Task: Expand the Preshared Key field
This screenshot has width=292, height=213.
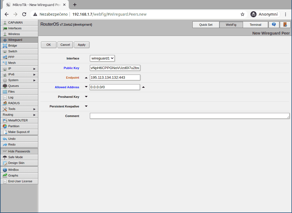Action: (86, 96)
